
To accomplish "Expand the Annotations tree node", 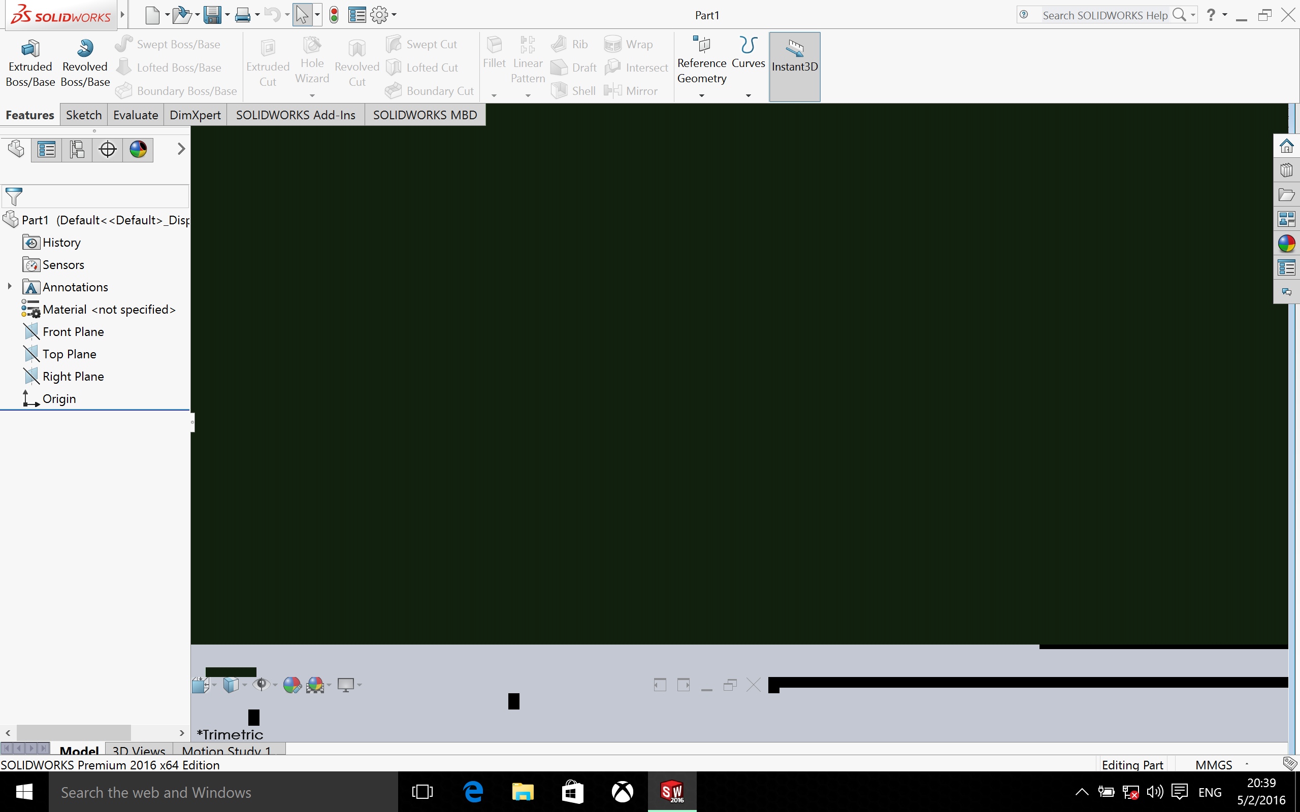I will tap(9, 286).
